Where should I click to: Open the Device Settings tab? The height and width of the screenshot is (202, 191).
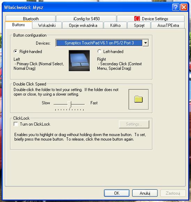(151, 19)
